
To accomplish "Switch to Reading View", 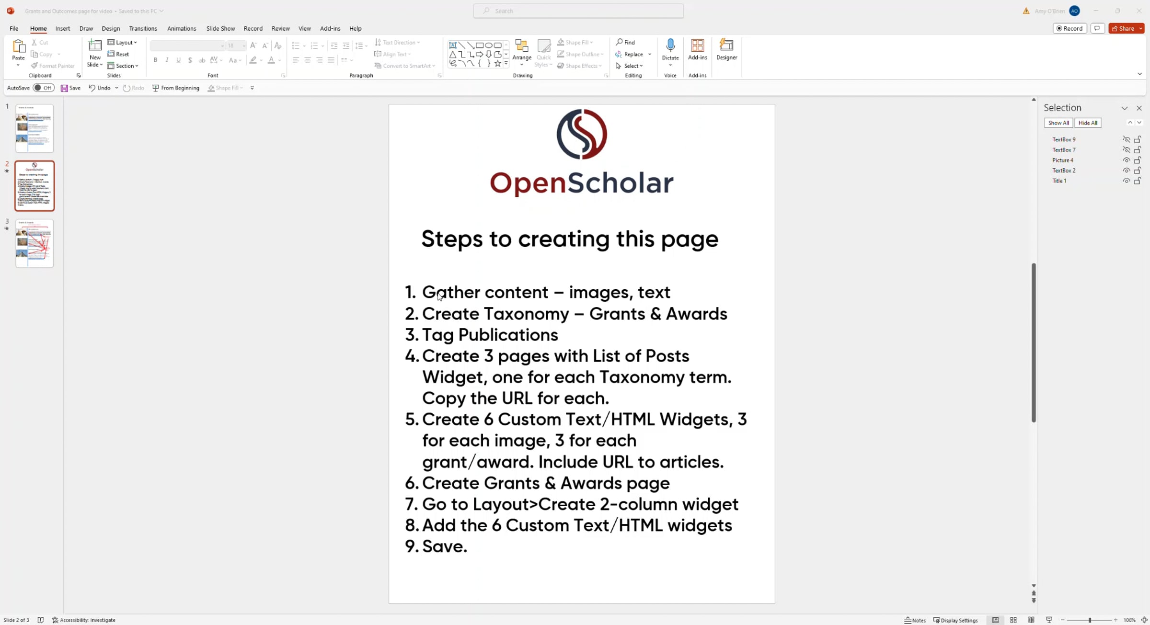I will click(x=1031, y=620).
